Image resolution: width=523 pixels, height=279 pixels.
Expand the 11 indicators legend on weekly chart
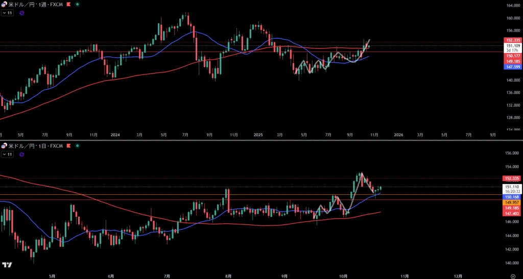[x=7, y=13]
